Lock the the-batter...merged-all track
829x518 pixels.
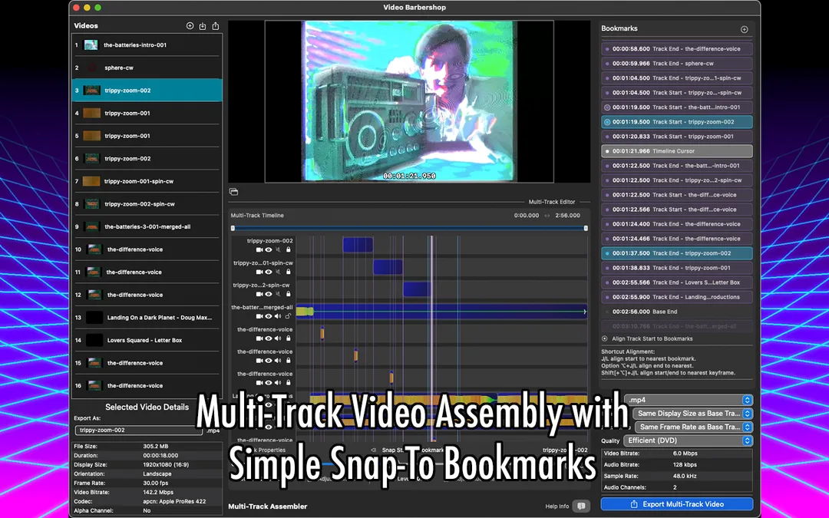pyautogui.click(x=288, y=316)
